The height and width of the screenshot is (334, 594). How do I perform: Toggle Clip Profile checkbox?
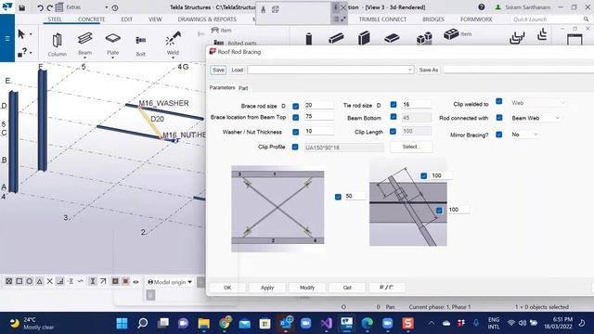(x=295, y=147)
